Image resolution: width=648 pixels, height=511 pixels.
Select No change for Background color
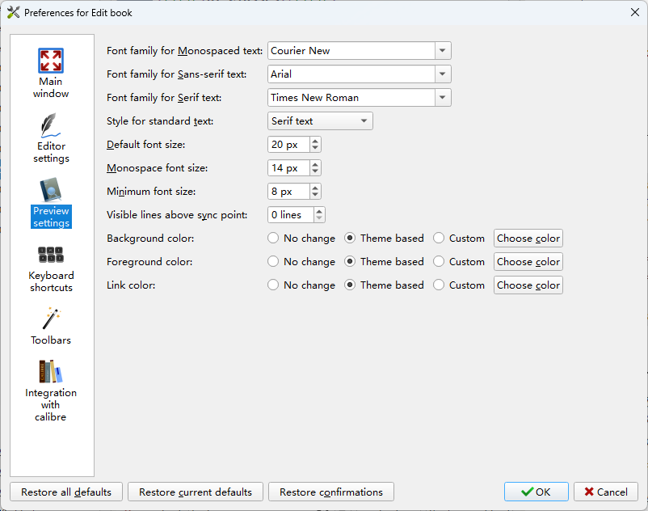coord(273,239)
